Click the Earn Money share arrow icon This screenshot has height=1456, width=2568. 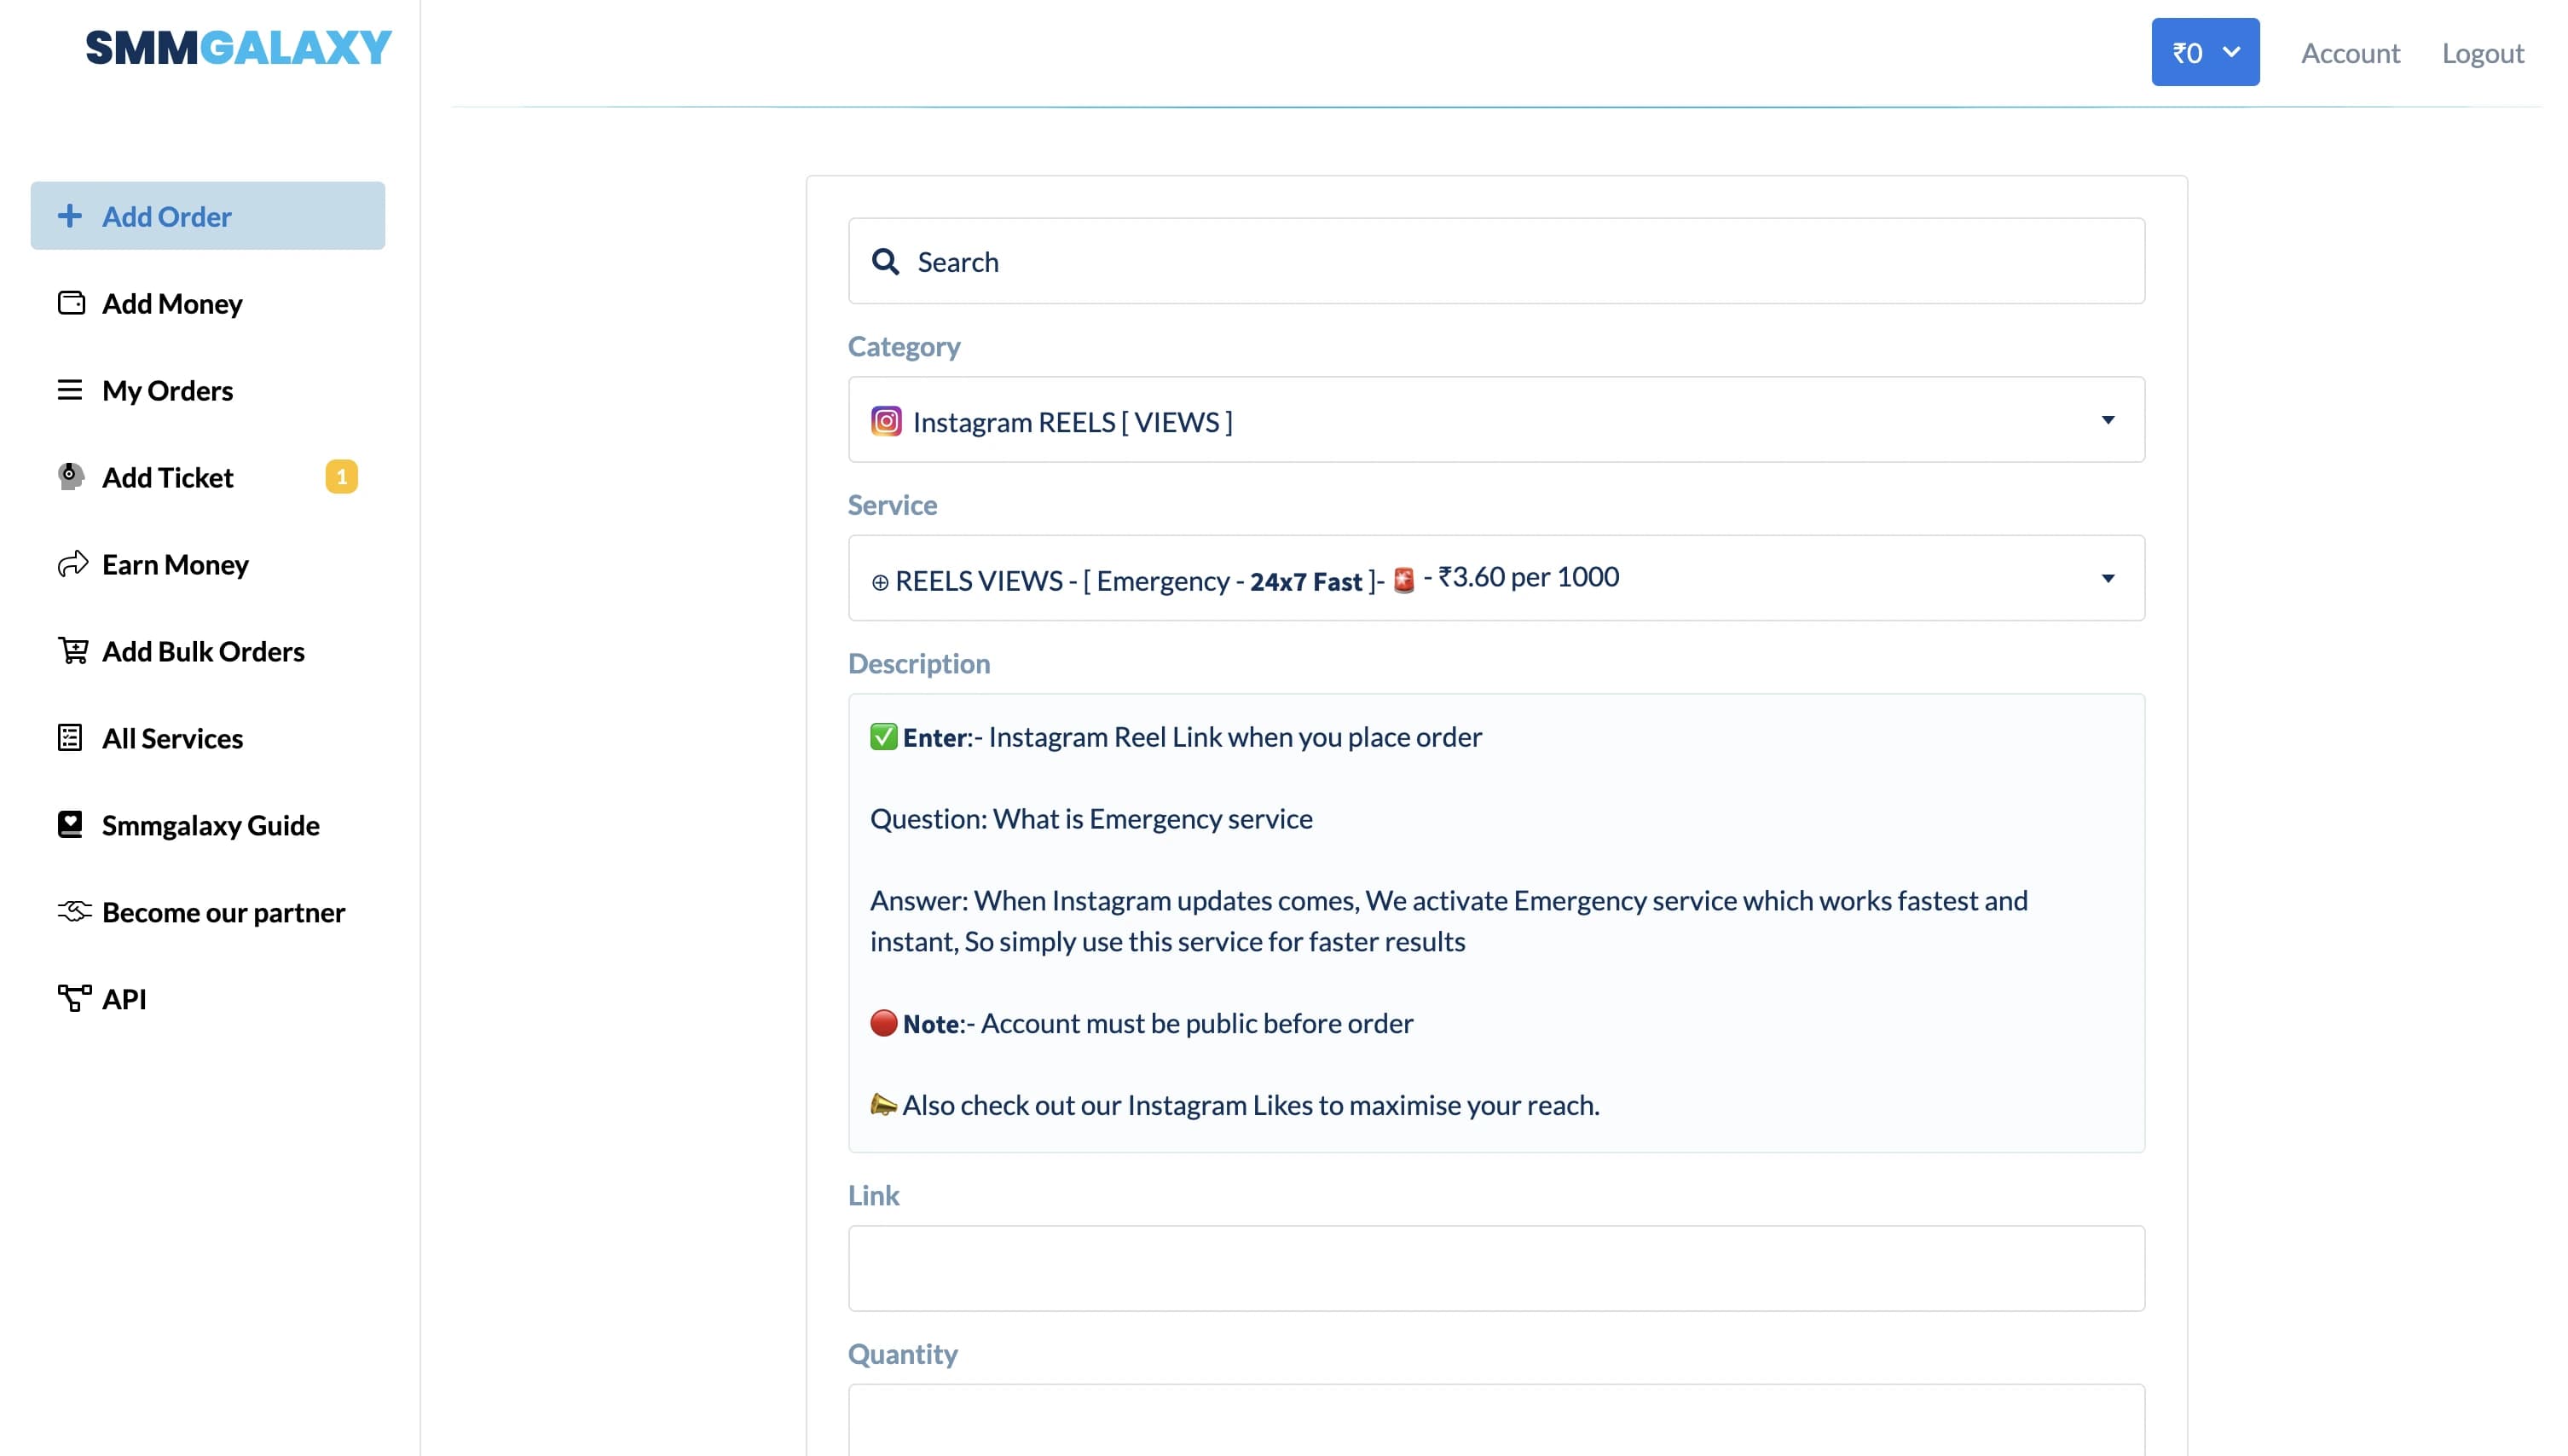(72, 565)
